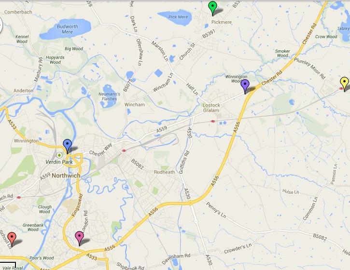Screen dimensions: 350x270
Task: Click the Neumann's Flashes label
Action: [x=110, y=96]
